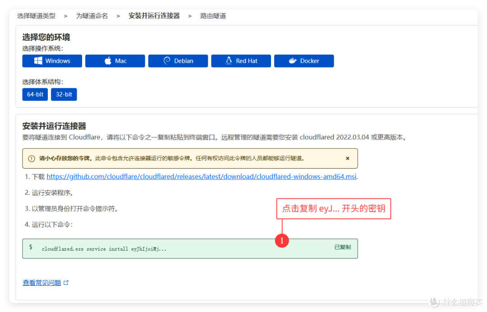Click the $ prompt symbol in command box

click(x=31, y=247)
